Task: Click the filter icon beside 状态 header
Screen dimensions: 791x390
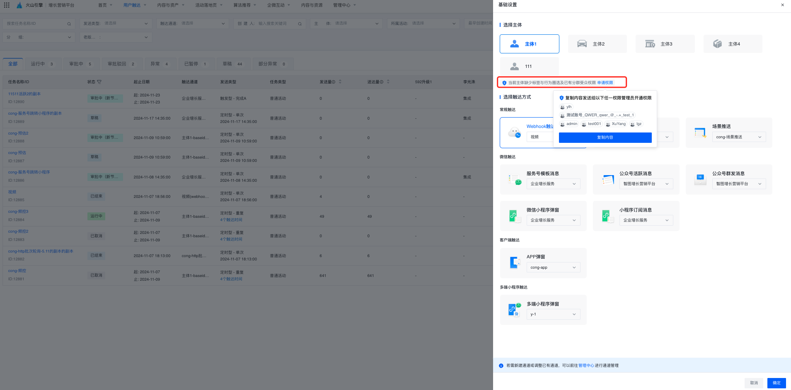Action: tap(99, 82)
